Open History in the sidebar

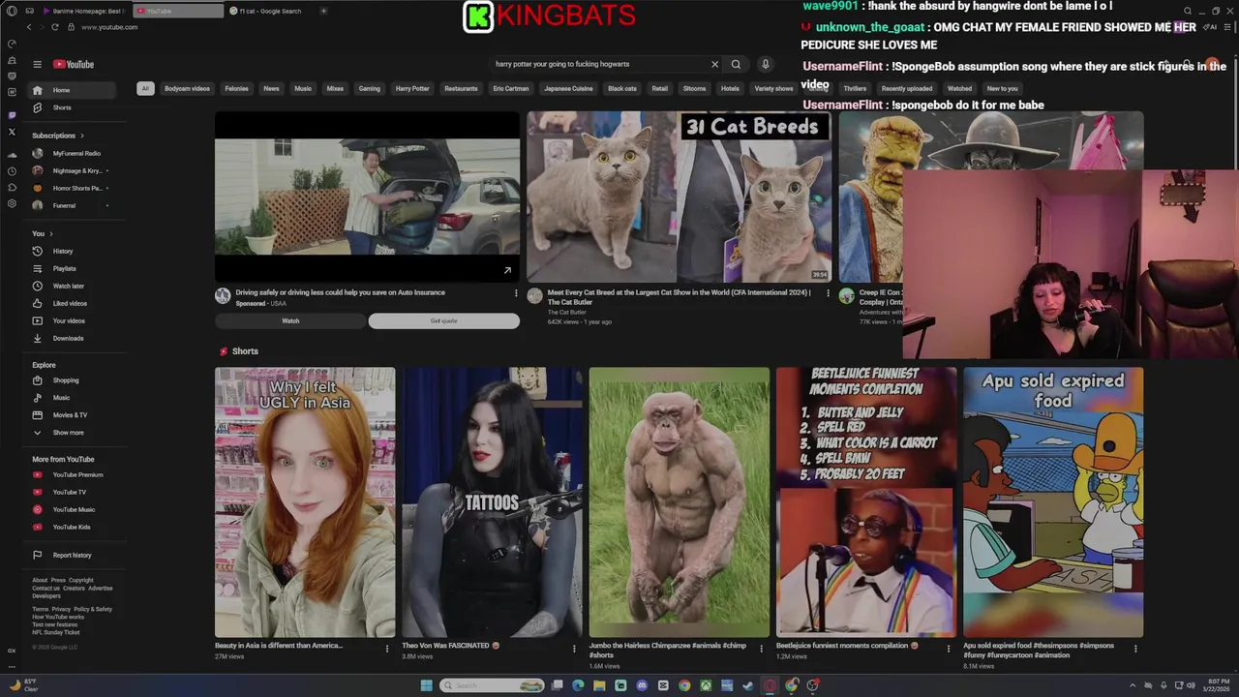(72, 251)
